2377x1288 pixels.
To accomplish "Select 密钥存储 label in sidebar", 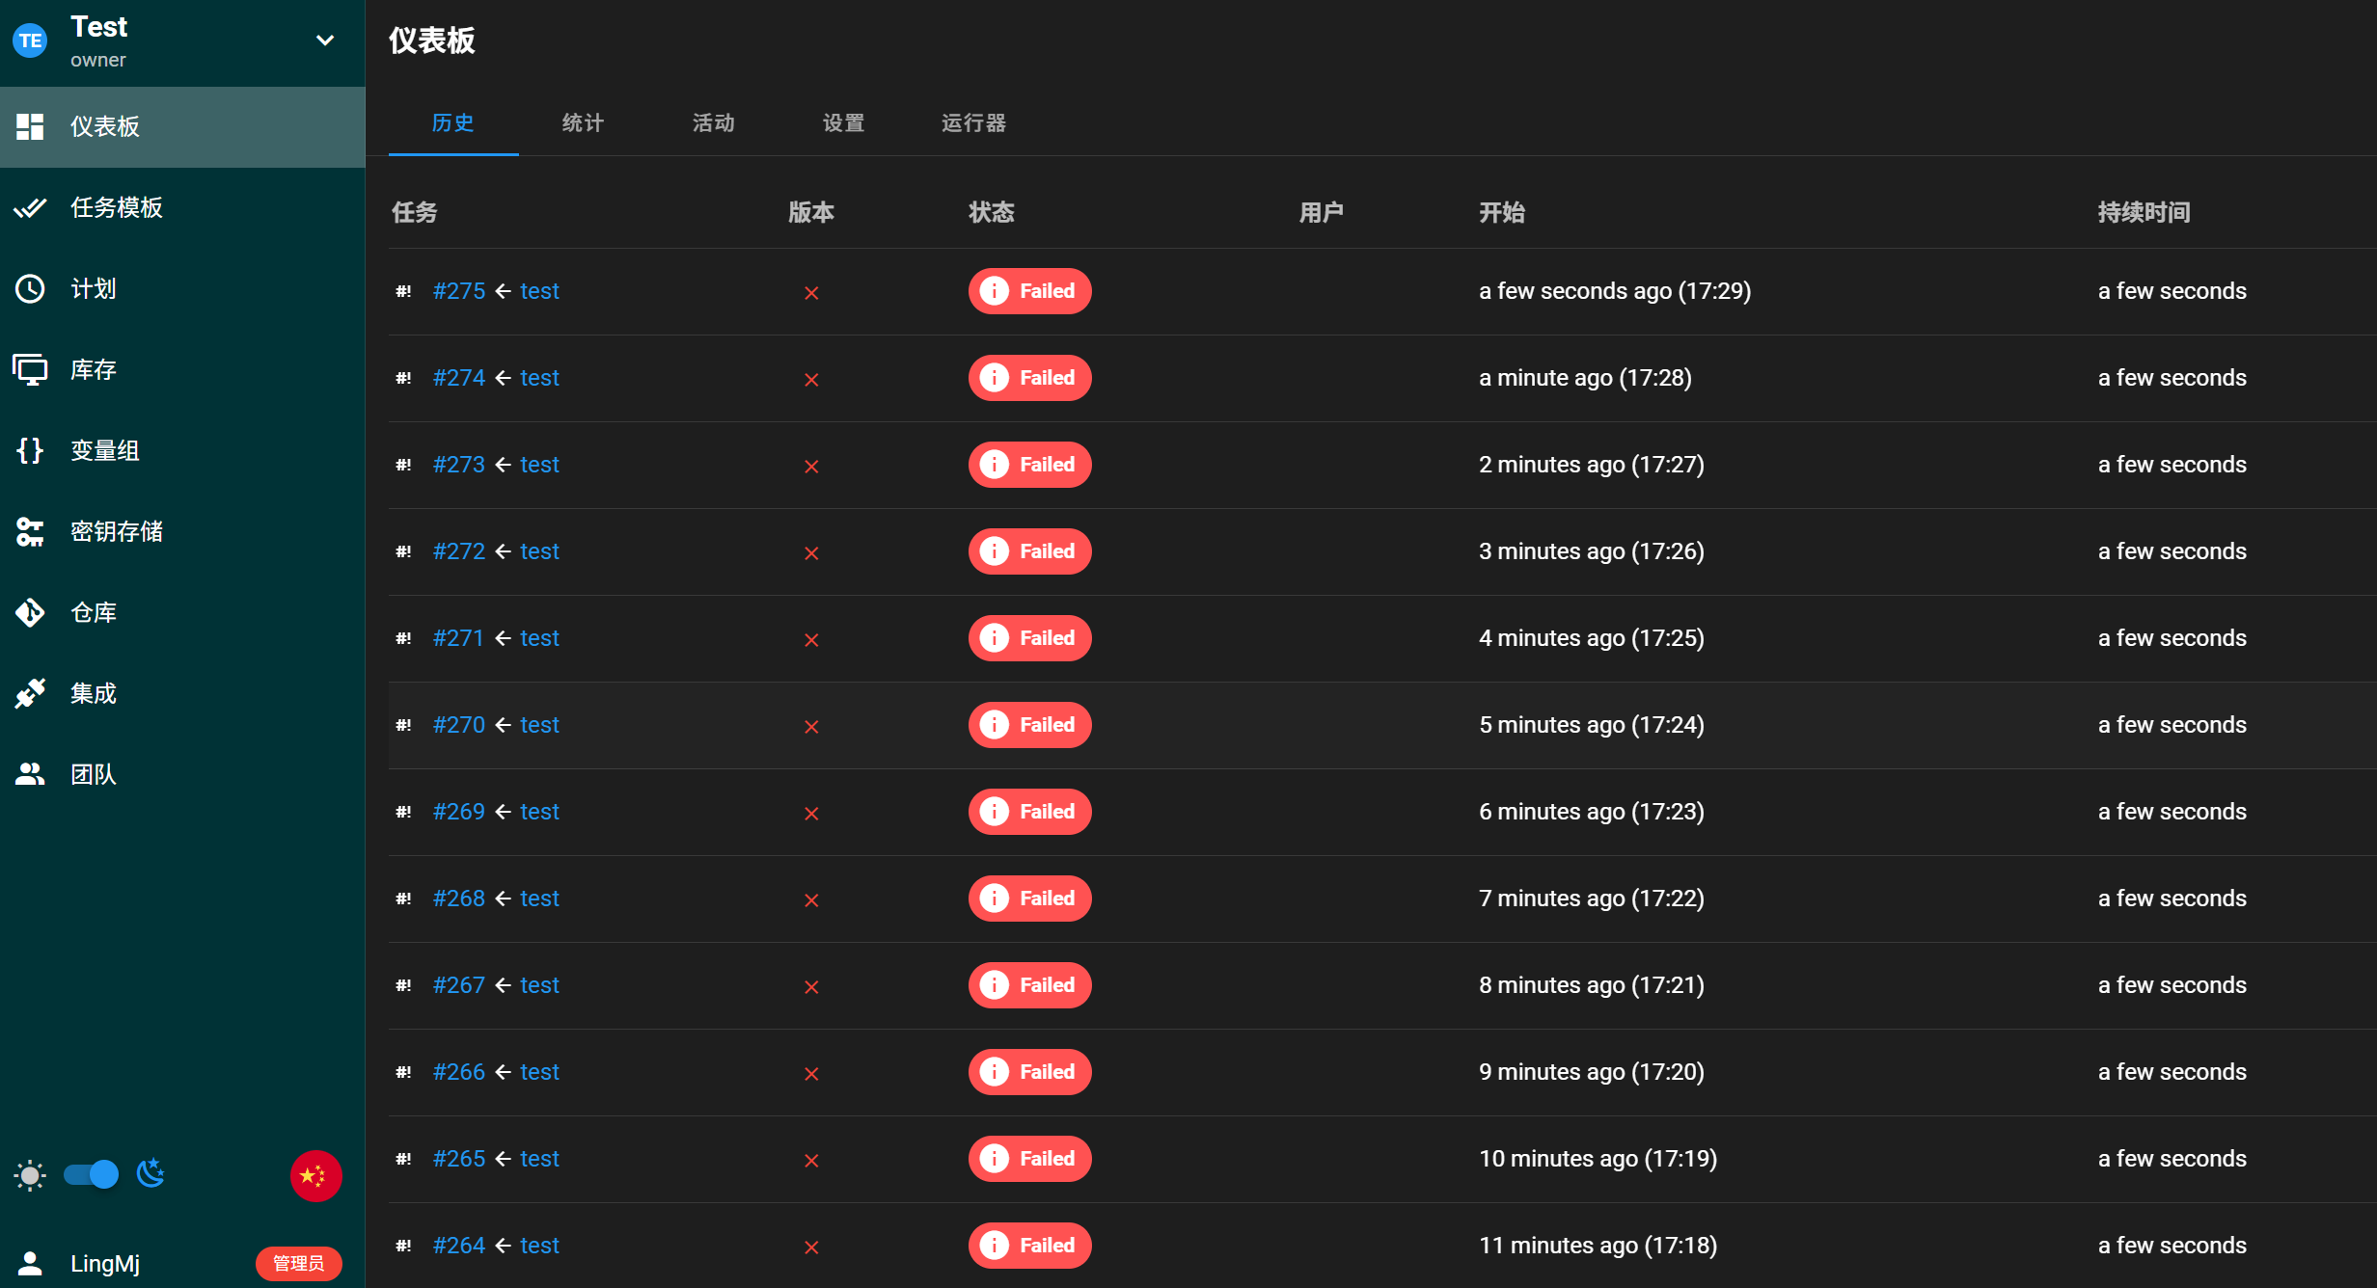I will 117,531.
